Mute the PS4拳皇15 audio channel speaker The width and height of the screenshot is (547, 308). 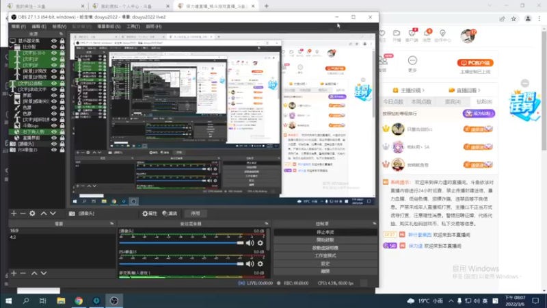(x=250, y=264)
